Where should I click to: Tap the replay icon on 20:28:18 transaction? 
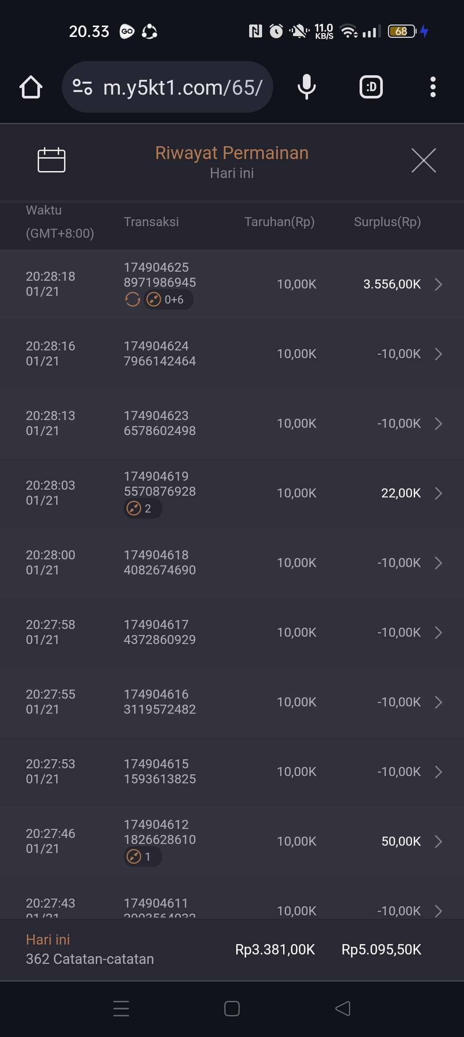(133, 299)
